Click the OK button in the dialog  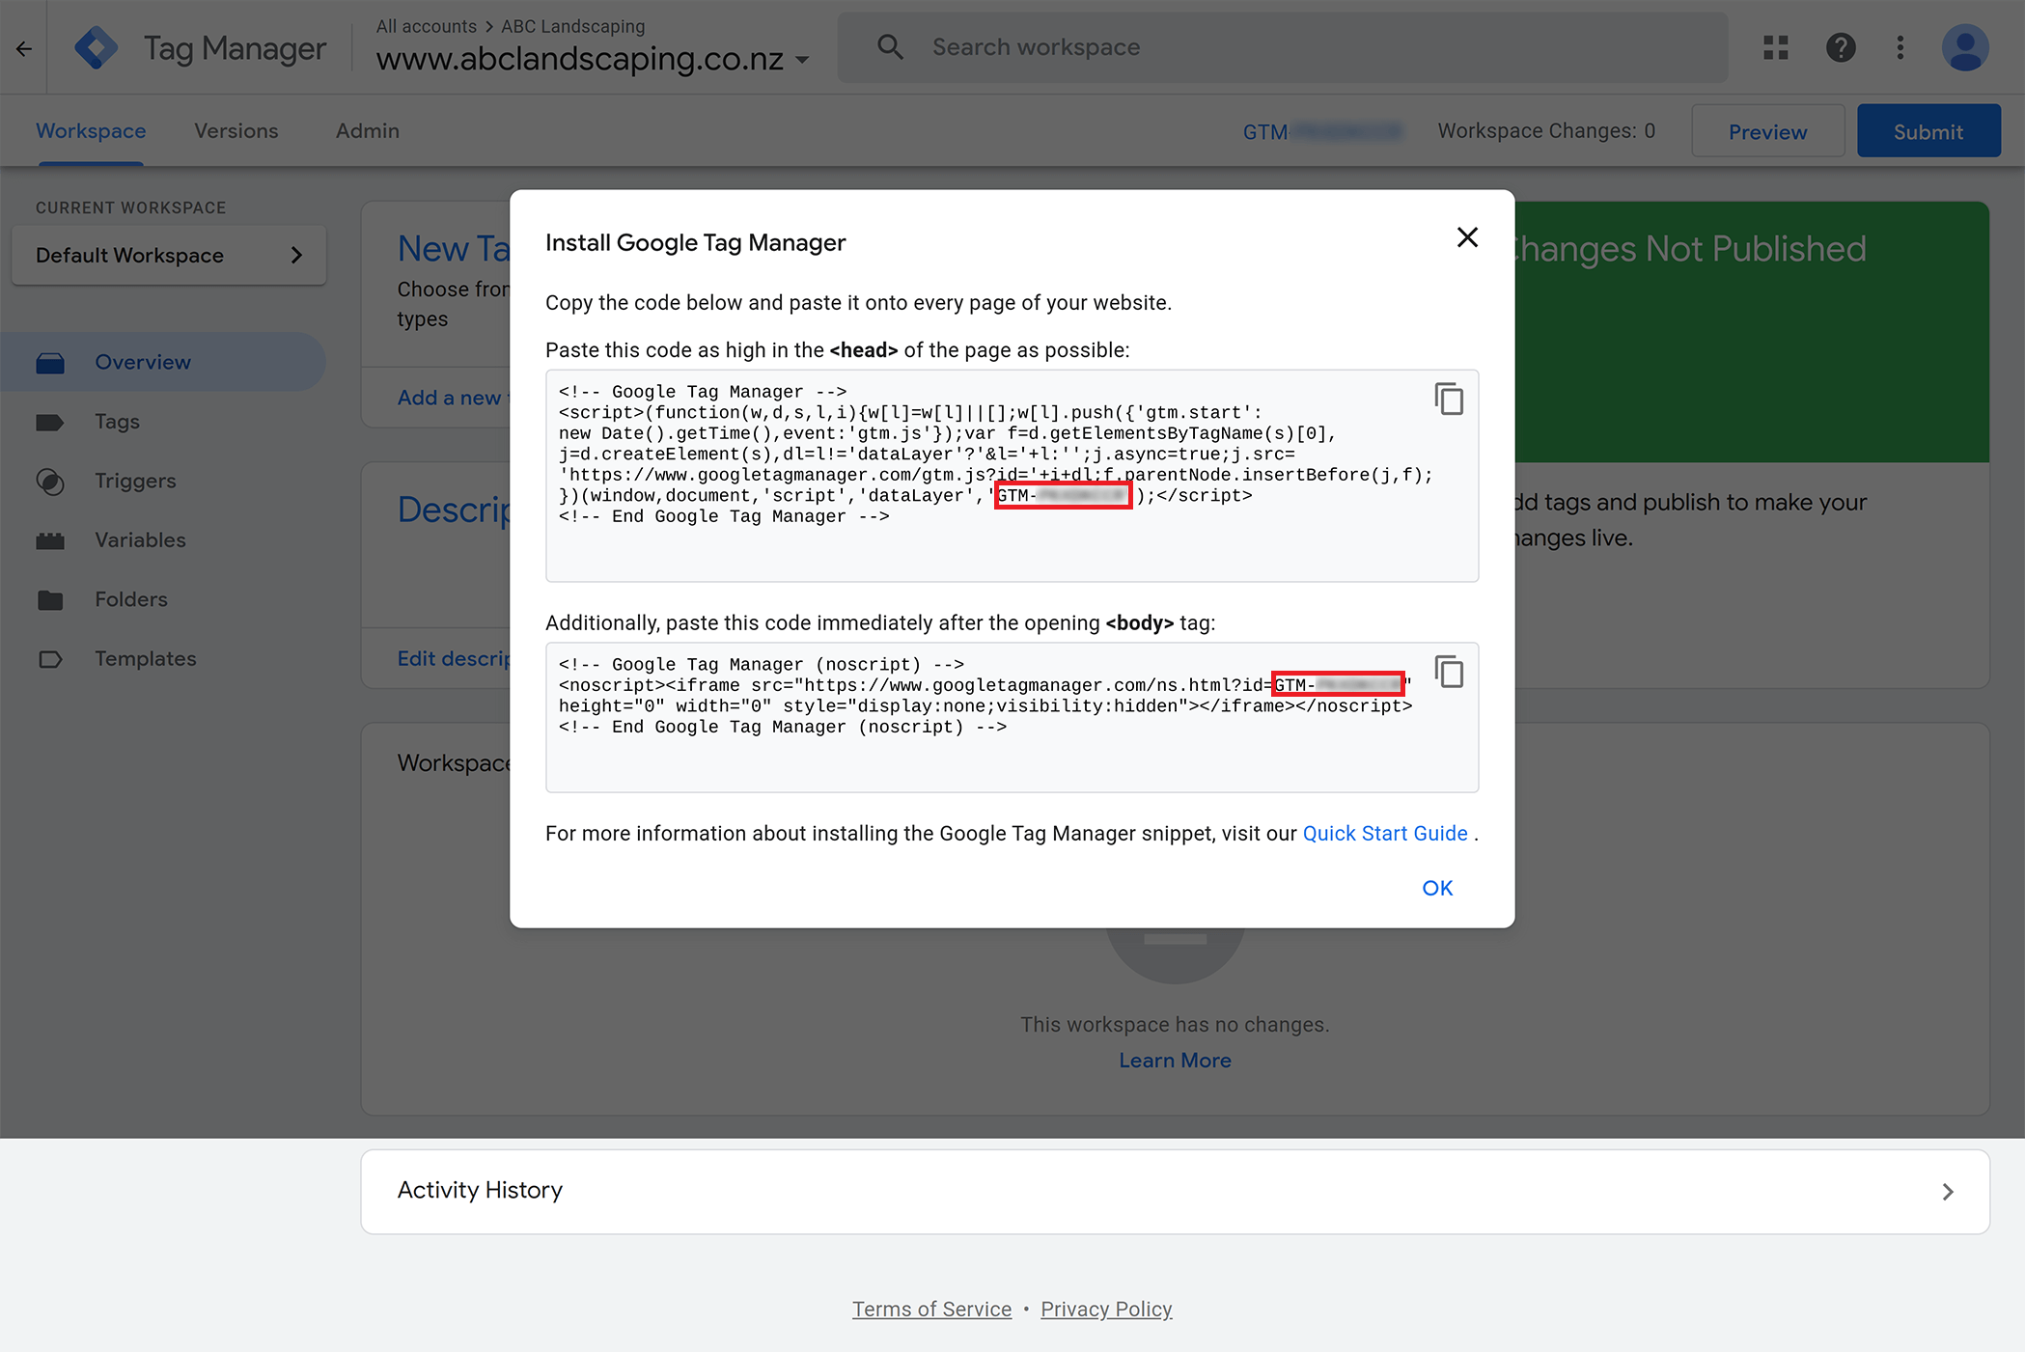click(x=1437, y=888)
